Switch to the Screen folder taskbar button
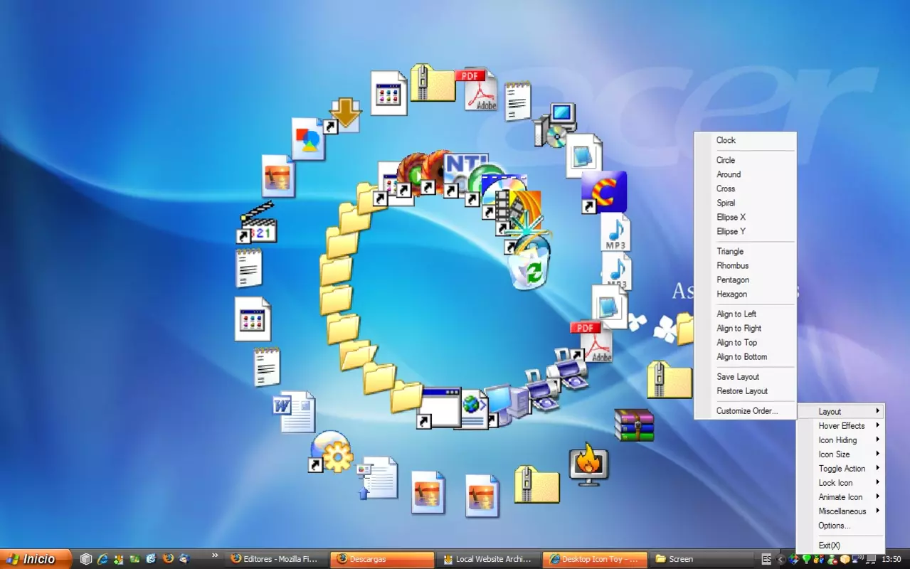This screenshot has width=910, height=569. point(703,559)
